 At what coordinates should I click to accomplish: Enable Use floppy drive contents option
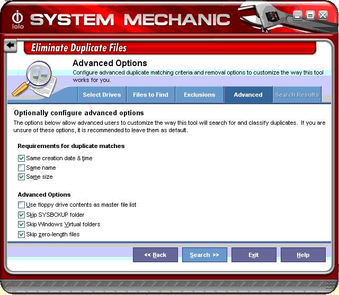pyautogui.click(x=21, y=205)
